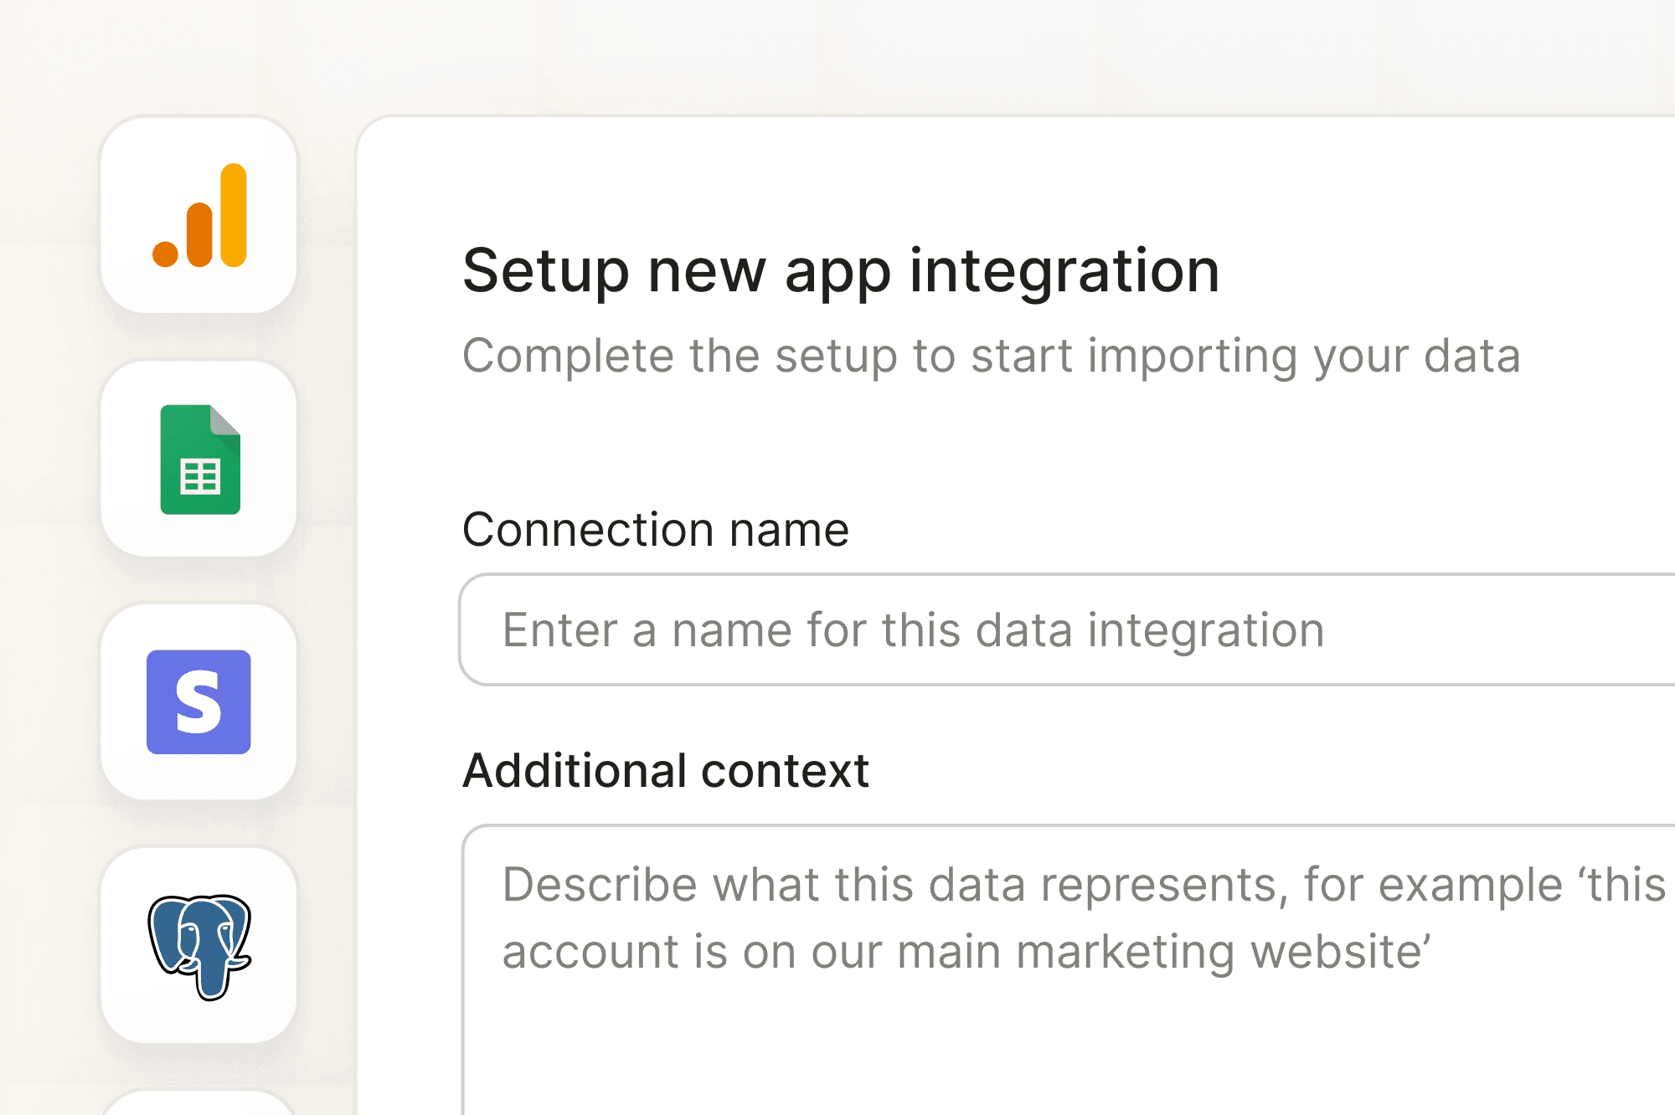The image size is (1675, 1115).
Task: Select the Stripe connector icon
Action: (x=198, y=701)
